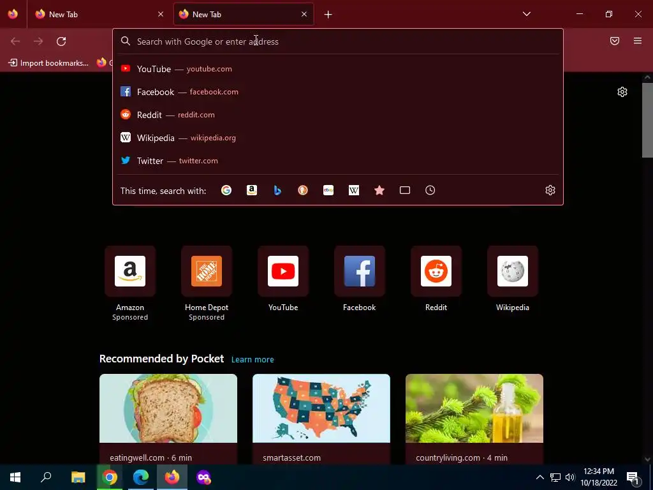Click the scrollbar down arrow
653x490 pixels.
pos(648,459)
